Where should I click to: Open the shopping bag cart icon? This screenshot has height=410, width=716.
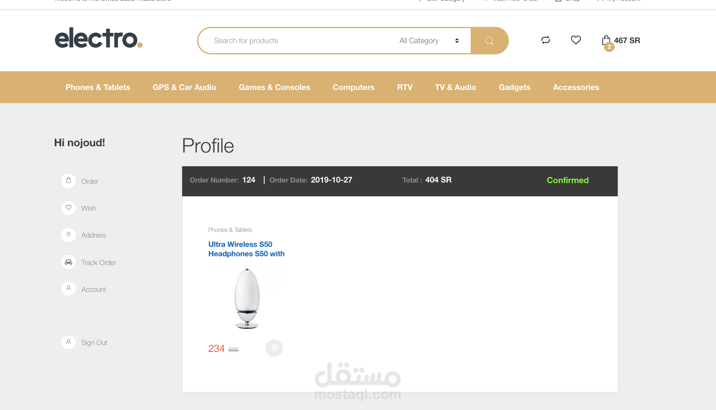606,41
